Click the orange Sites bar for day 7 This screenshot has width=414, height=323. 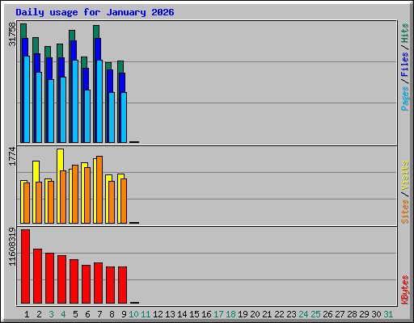tap(99, 190)
